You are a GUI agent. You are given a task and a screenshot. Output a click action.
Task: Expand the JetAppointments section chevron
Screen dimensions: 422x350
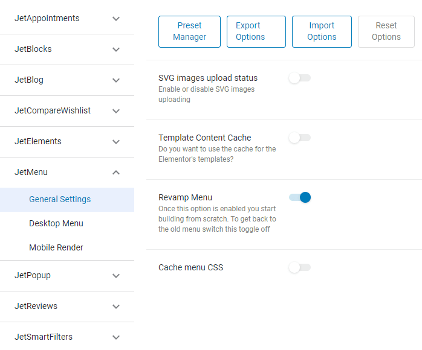coord(116,19)
